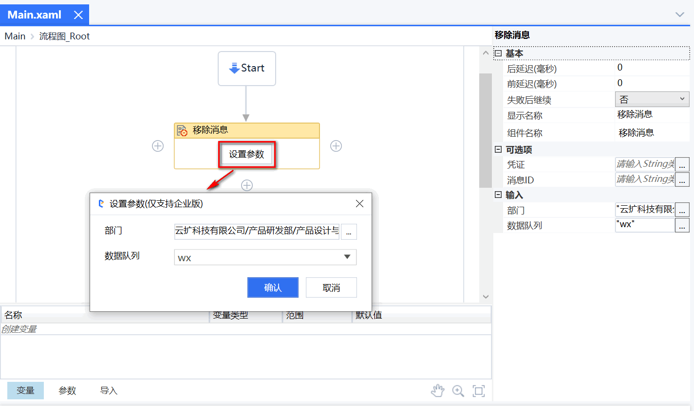Viewport: 694px width, 411px height.
Task: Open the 部门 browse button in dialog
Action: [x=349, y=232]
